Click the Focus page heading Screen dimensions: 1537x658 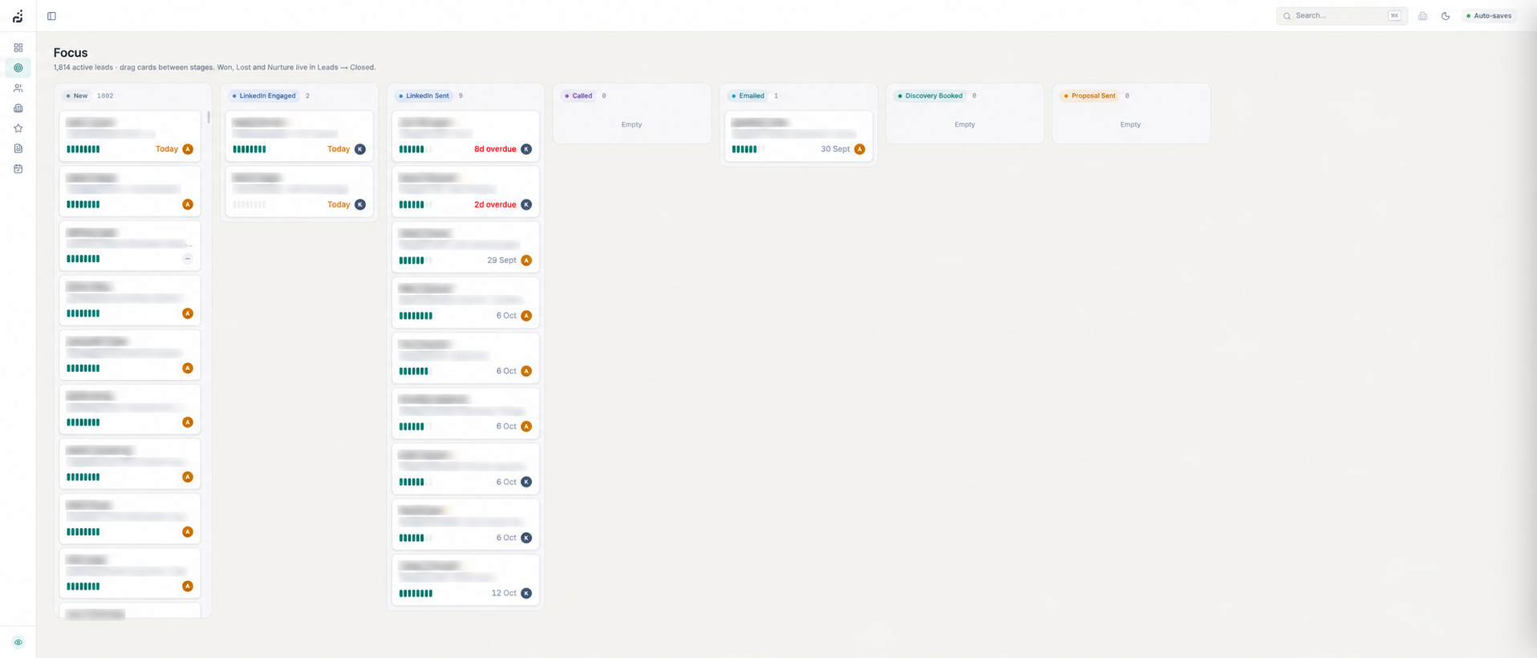click(x=71, y=53)
